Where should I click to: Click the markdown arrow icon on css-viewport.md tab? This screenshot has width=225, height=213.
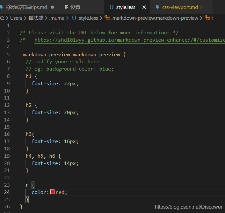point(157,7)
